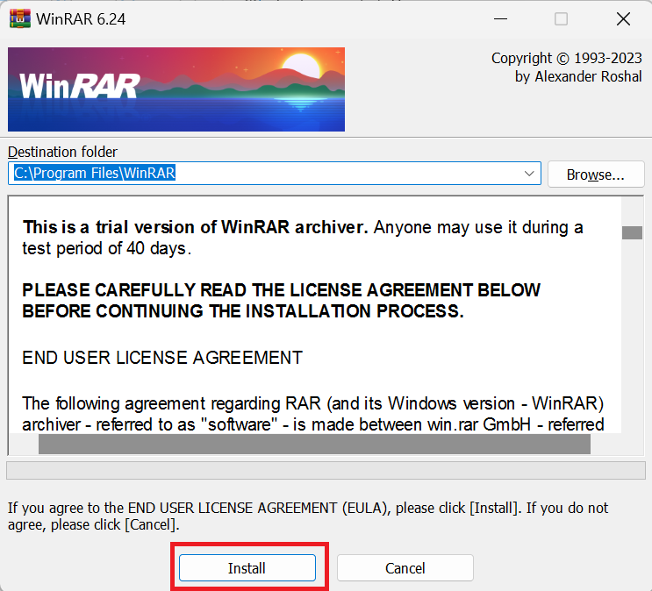The image size is (652, 591).
Task: Click the grayed-out maximize window icon
Action: [561, 18]
